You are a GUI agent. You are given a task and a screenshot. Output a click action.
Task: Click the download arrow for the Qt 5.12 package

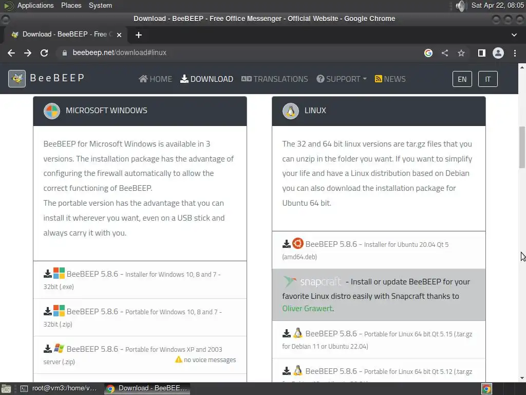pyautogui.click(x=287, y=371)
